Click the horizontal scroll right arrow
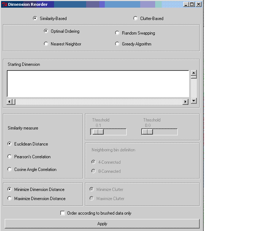257x231 pixels. click(185, 102)
